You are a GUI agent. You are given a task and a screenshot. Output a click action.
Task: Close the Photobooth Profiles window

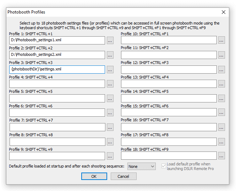[x=224, y=12]
